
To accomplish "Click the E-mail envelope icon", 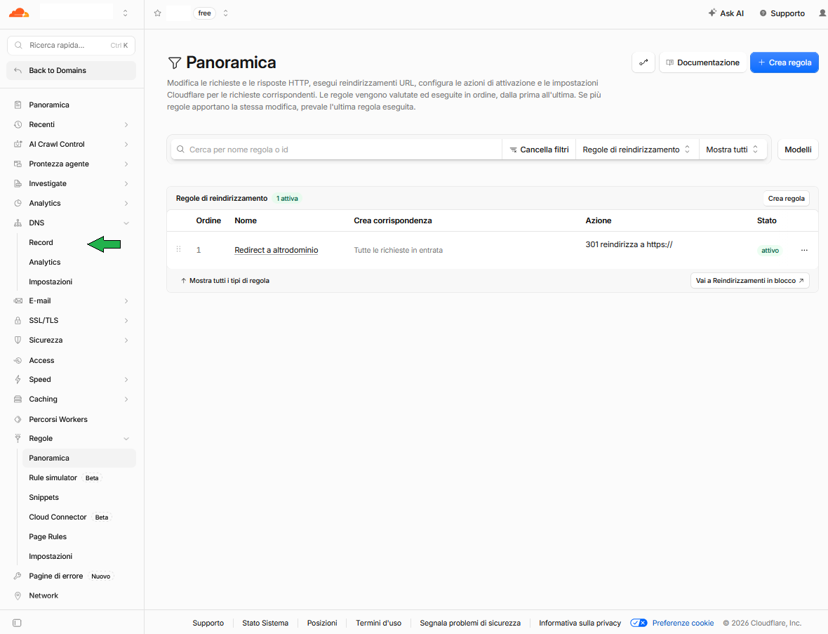I will click(18, 301).
